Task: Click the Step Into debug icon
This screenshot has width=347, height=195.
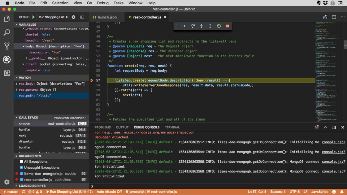Action: (201, 26)
